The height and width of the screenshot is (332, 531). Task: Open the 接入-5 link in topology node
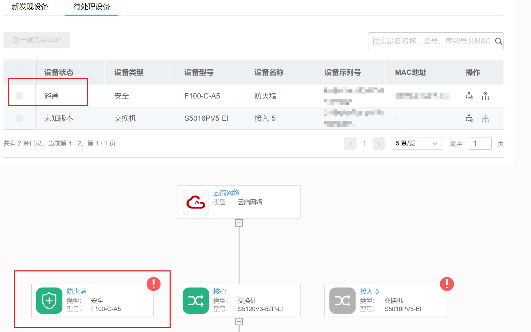pyautogui.click(x=369, y=291)
